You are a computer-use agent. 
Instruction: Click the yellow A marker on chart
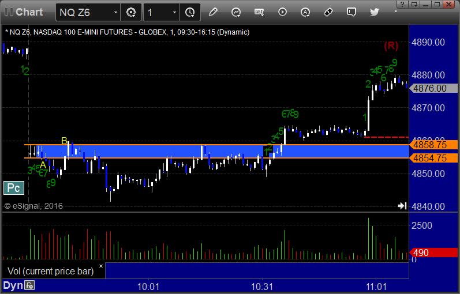[x=43, y=165]
